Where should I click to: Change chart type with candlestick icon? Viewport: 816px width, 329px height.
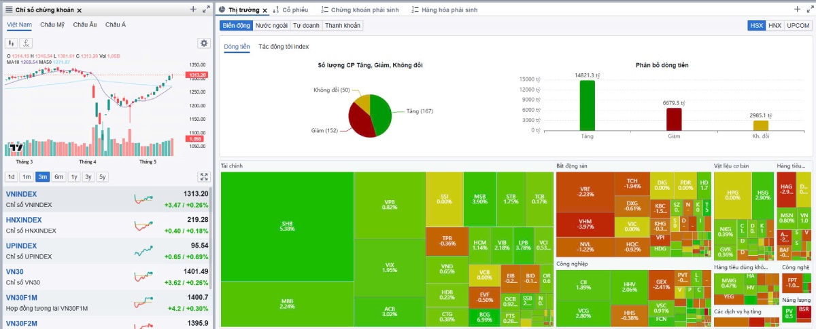(x=12, y=43)
